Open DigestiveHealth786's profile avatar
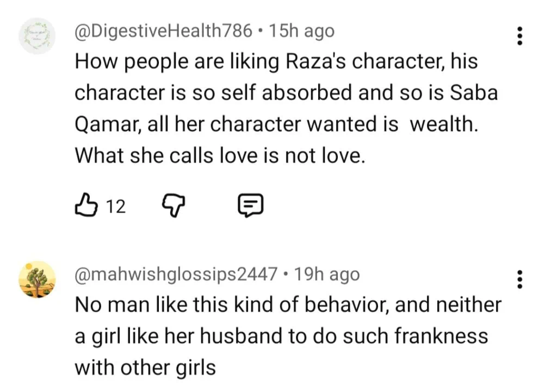Viewport: 557px width, 392px height. click(x=37, y=36)
